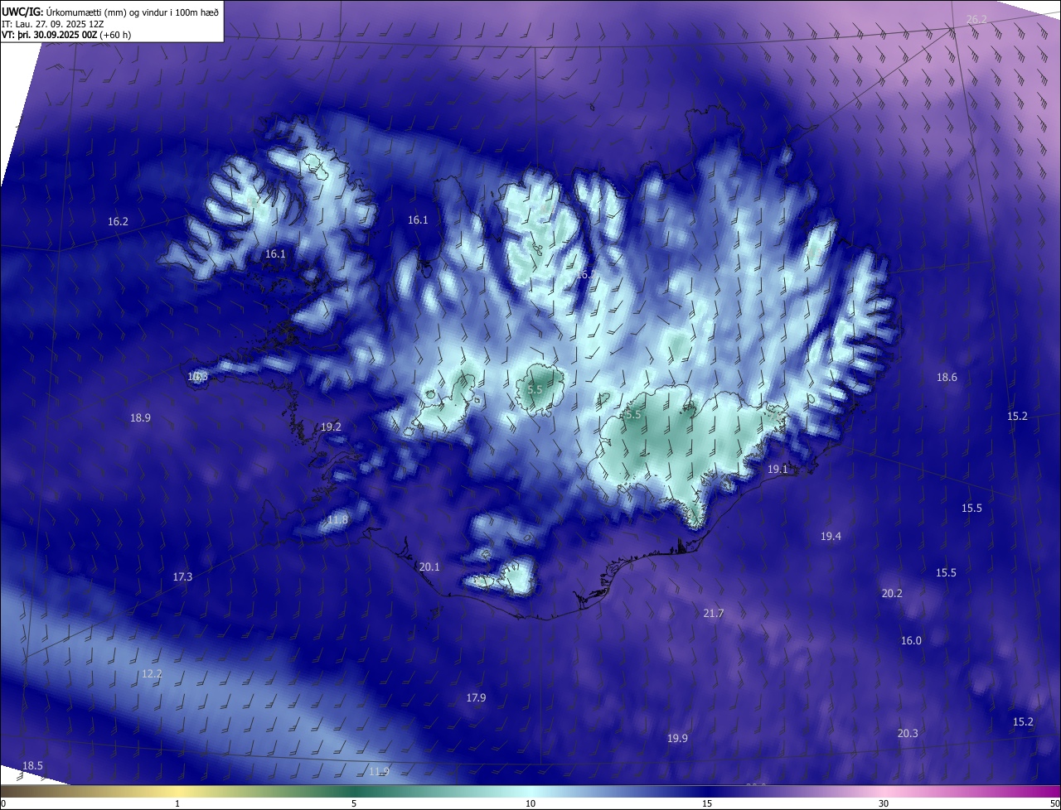Click the 17.3 value southwest of Iceland
Image resolution: width=1061 pixels, height=810 pixels.
[x=182, y=577]
